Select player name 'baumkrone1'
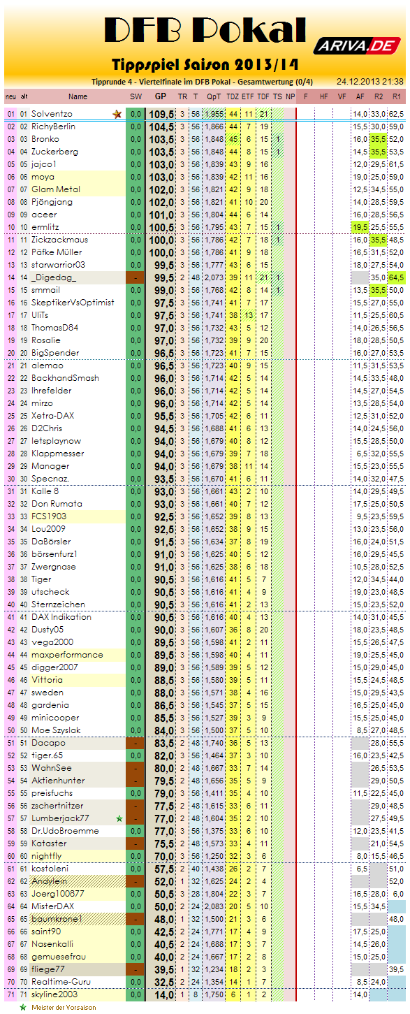The width and height of the screenshot is (410, 1014). [x=57, y=919]
